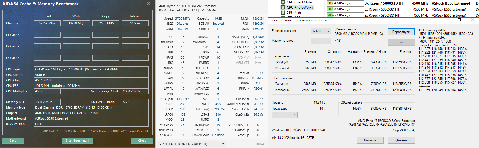
Task: Click the chip icon beside CPU CheckMate
Action: click(x=283, y=2)
